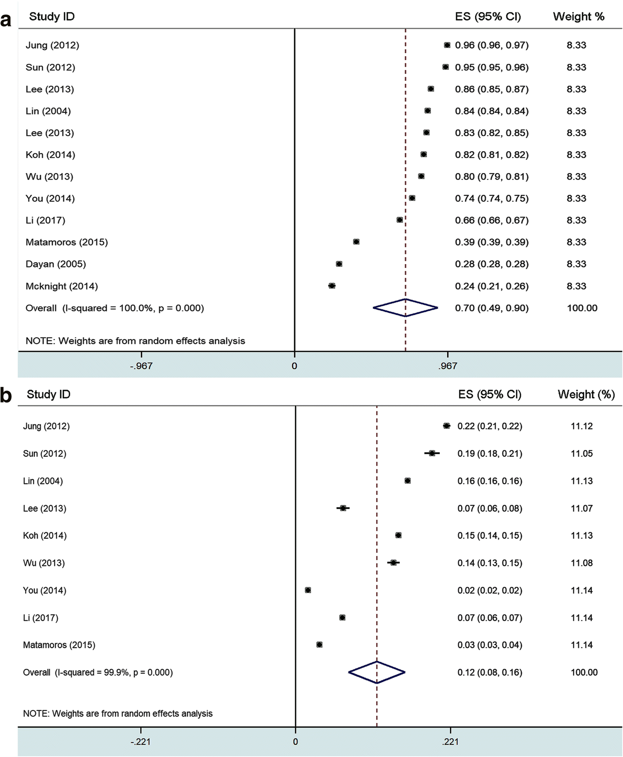Select 'Sun (2012)' in panel b
Image resolution: width=623 pixels, height=757 pixels.
[44, 453]
